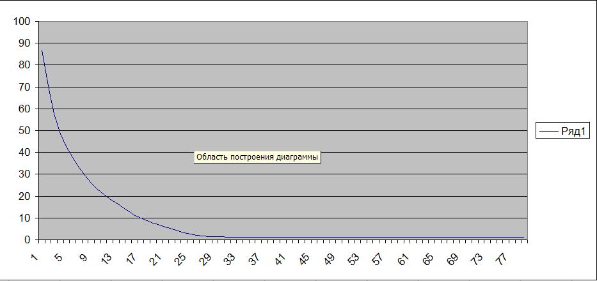Click the Область построения диаграммы tooltip
Screen dimensions: 597x281
coord(257,157)
